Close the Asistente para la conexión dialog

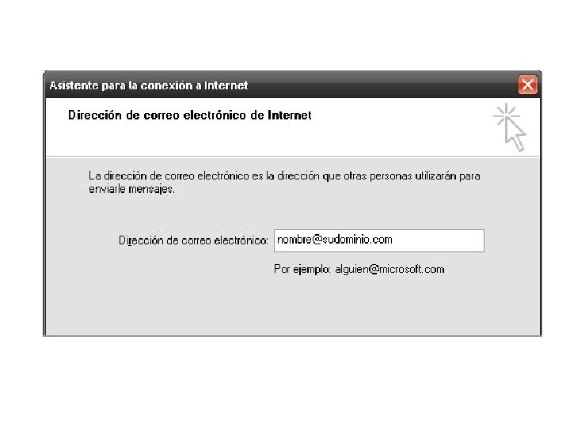[527, 85]
